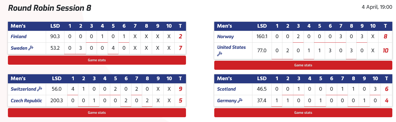This screenshot has width=396, height=122.
Task: Click United States total score 10
Action: pyautogui.click(x=385, y=51)
